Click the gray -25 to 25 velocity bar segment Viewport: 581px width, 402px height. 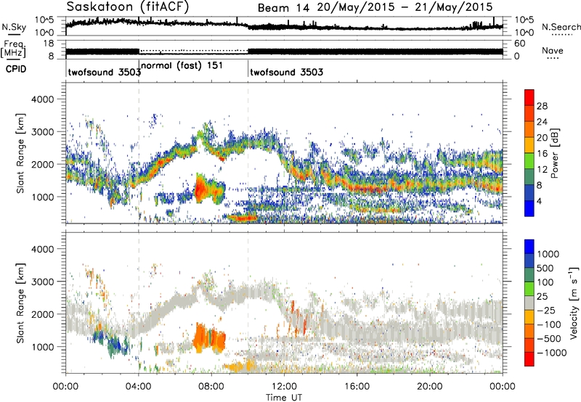pyautogui.click(x=529, y=303)
